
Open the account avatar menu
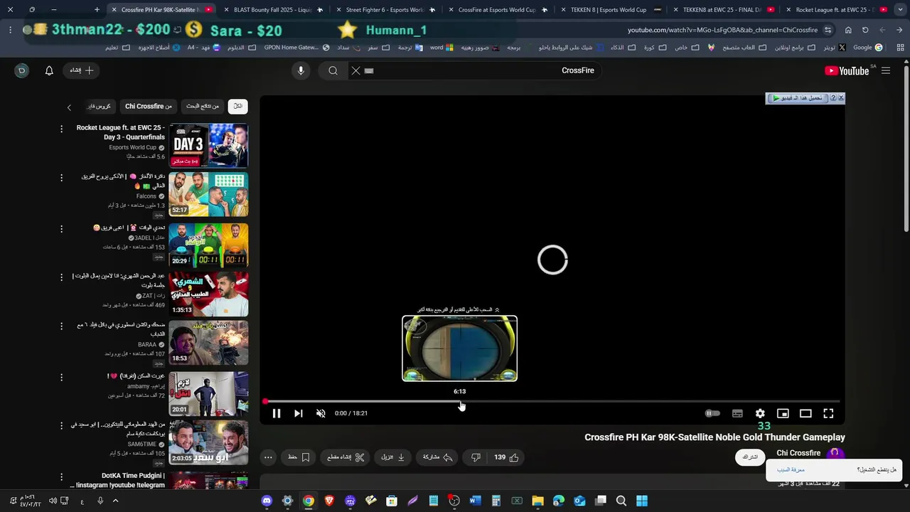click(x=21, y=70)
